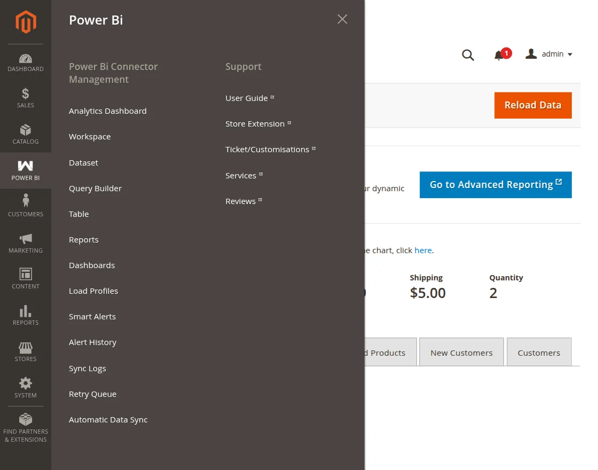
Task: Open the Workspace menu item
Action: tap(90, 137)
